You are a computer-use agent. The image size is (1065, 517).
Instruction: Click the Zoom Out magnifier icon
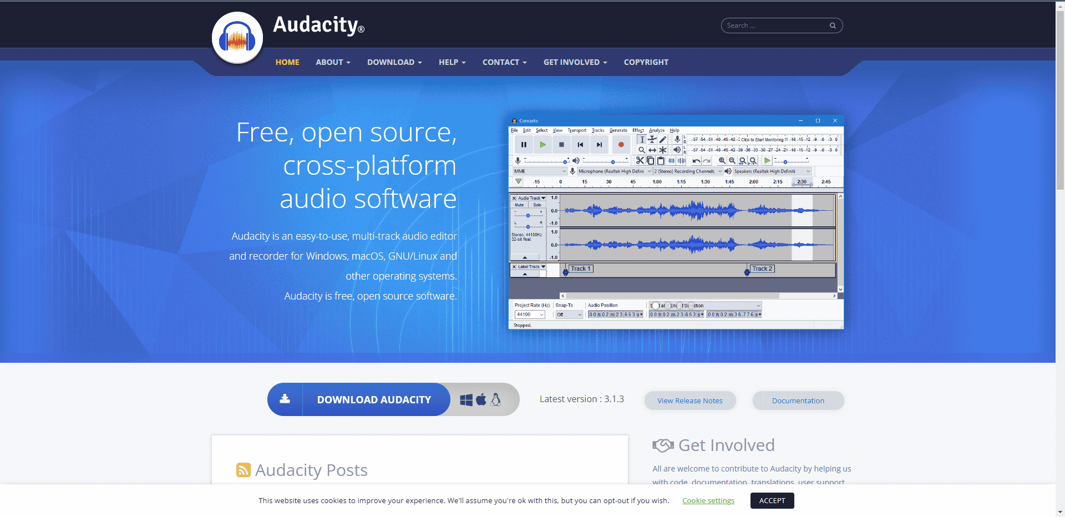pos(732,160)
